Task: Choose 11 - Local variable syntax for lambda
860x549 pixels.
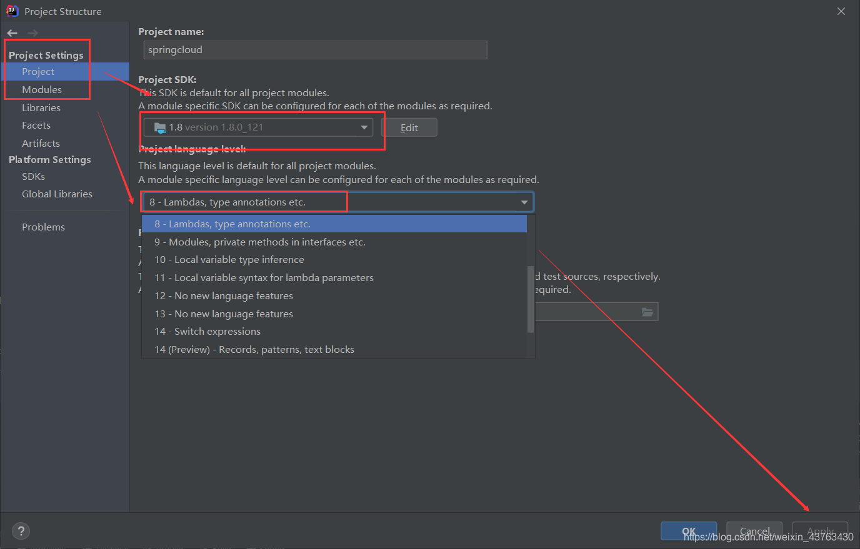Action: click(334, 277)
